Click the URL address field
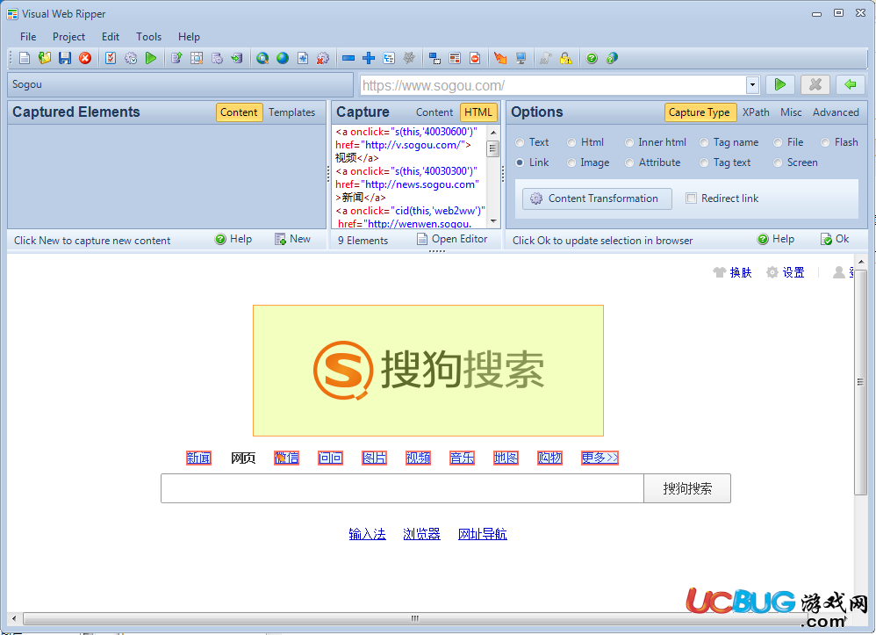Screen dimensions: 876x635 tap(553, 85)
